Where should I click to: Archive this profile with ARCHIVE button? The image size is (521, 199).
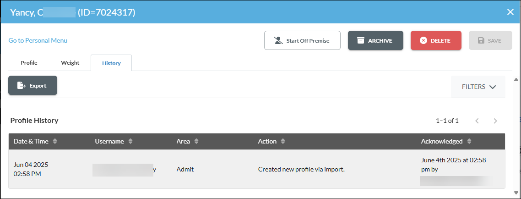point(375,41)
